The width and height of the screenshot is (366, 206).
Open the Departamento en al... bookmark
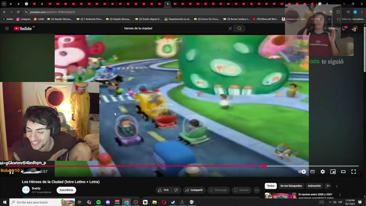[177, 19]
